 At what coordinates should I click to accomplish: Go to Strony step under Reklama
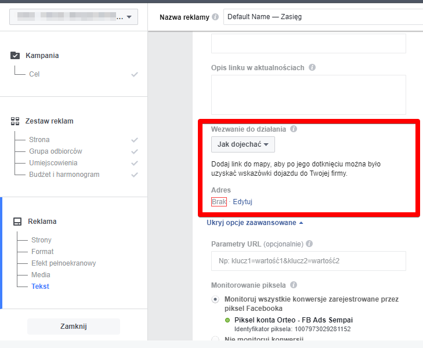pyautogui.click(x=41, y=240)
